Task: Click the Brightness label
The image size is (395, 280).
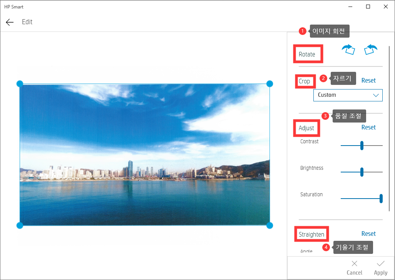Action: click(x=311, y=168)
